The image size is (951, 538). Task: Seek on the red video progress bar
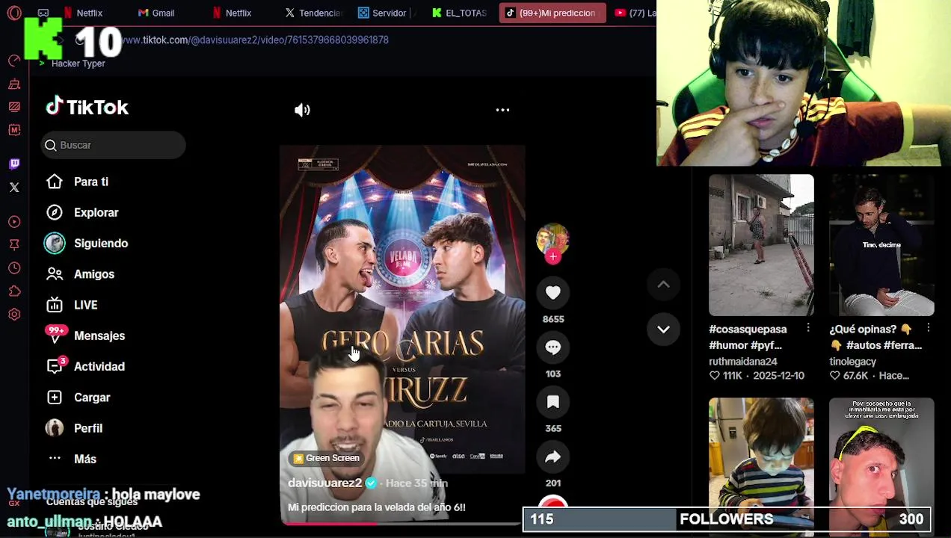pos(402,523)
